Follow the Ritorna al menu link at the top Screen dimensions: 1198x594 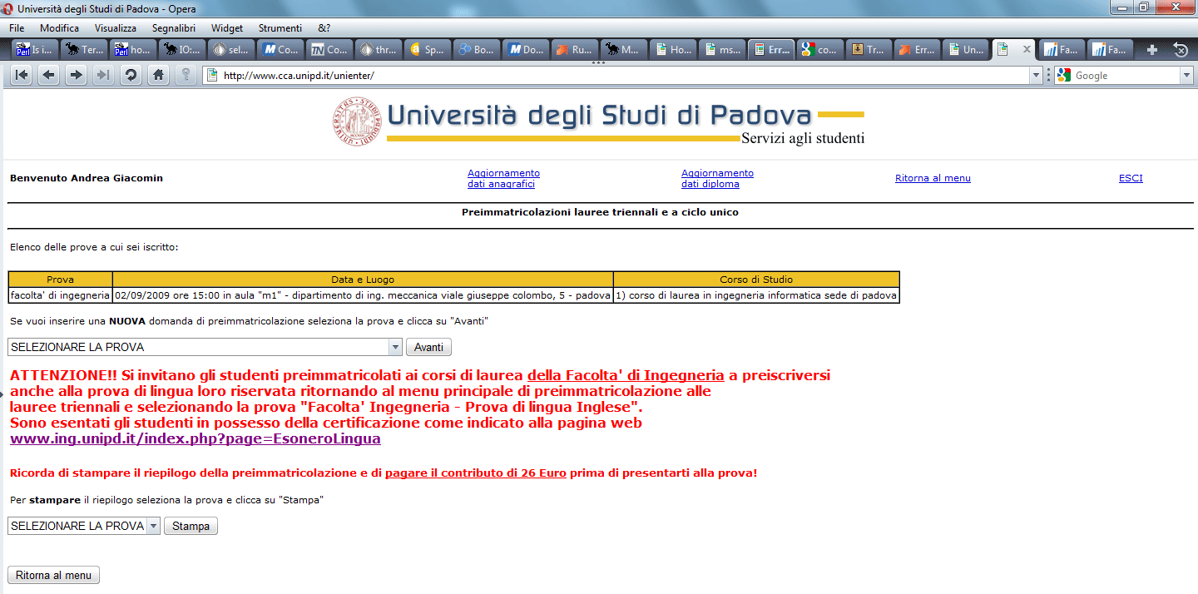pyautogui.click(x=933, y=178)
